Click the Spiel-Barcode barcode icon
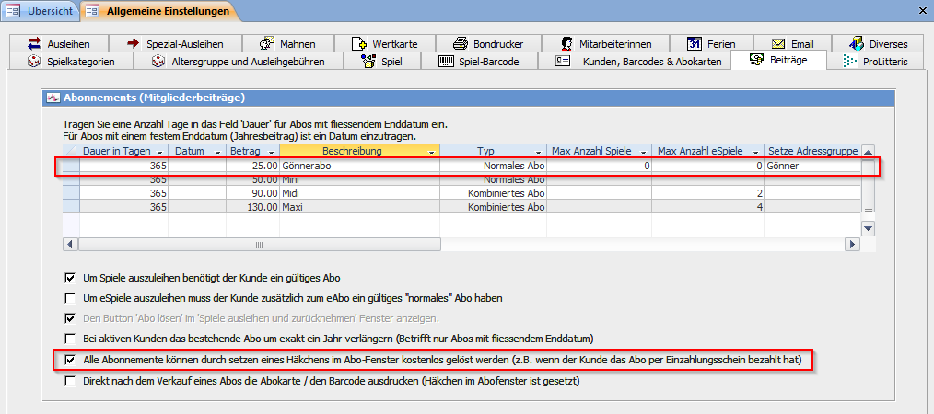 446,61
